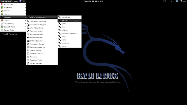187x105 pixels.
Task: Click the Iceweasel browser icon in top panel
Action: [20, 1]
